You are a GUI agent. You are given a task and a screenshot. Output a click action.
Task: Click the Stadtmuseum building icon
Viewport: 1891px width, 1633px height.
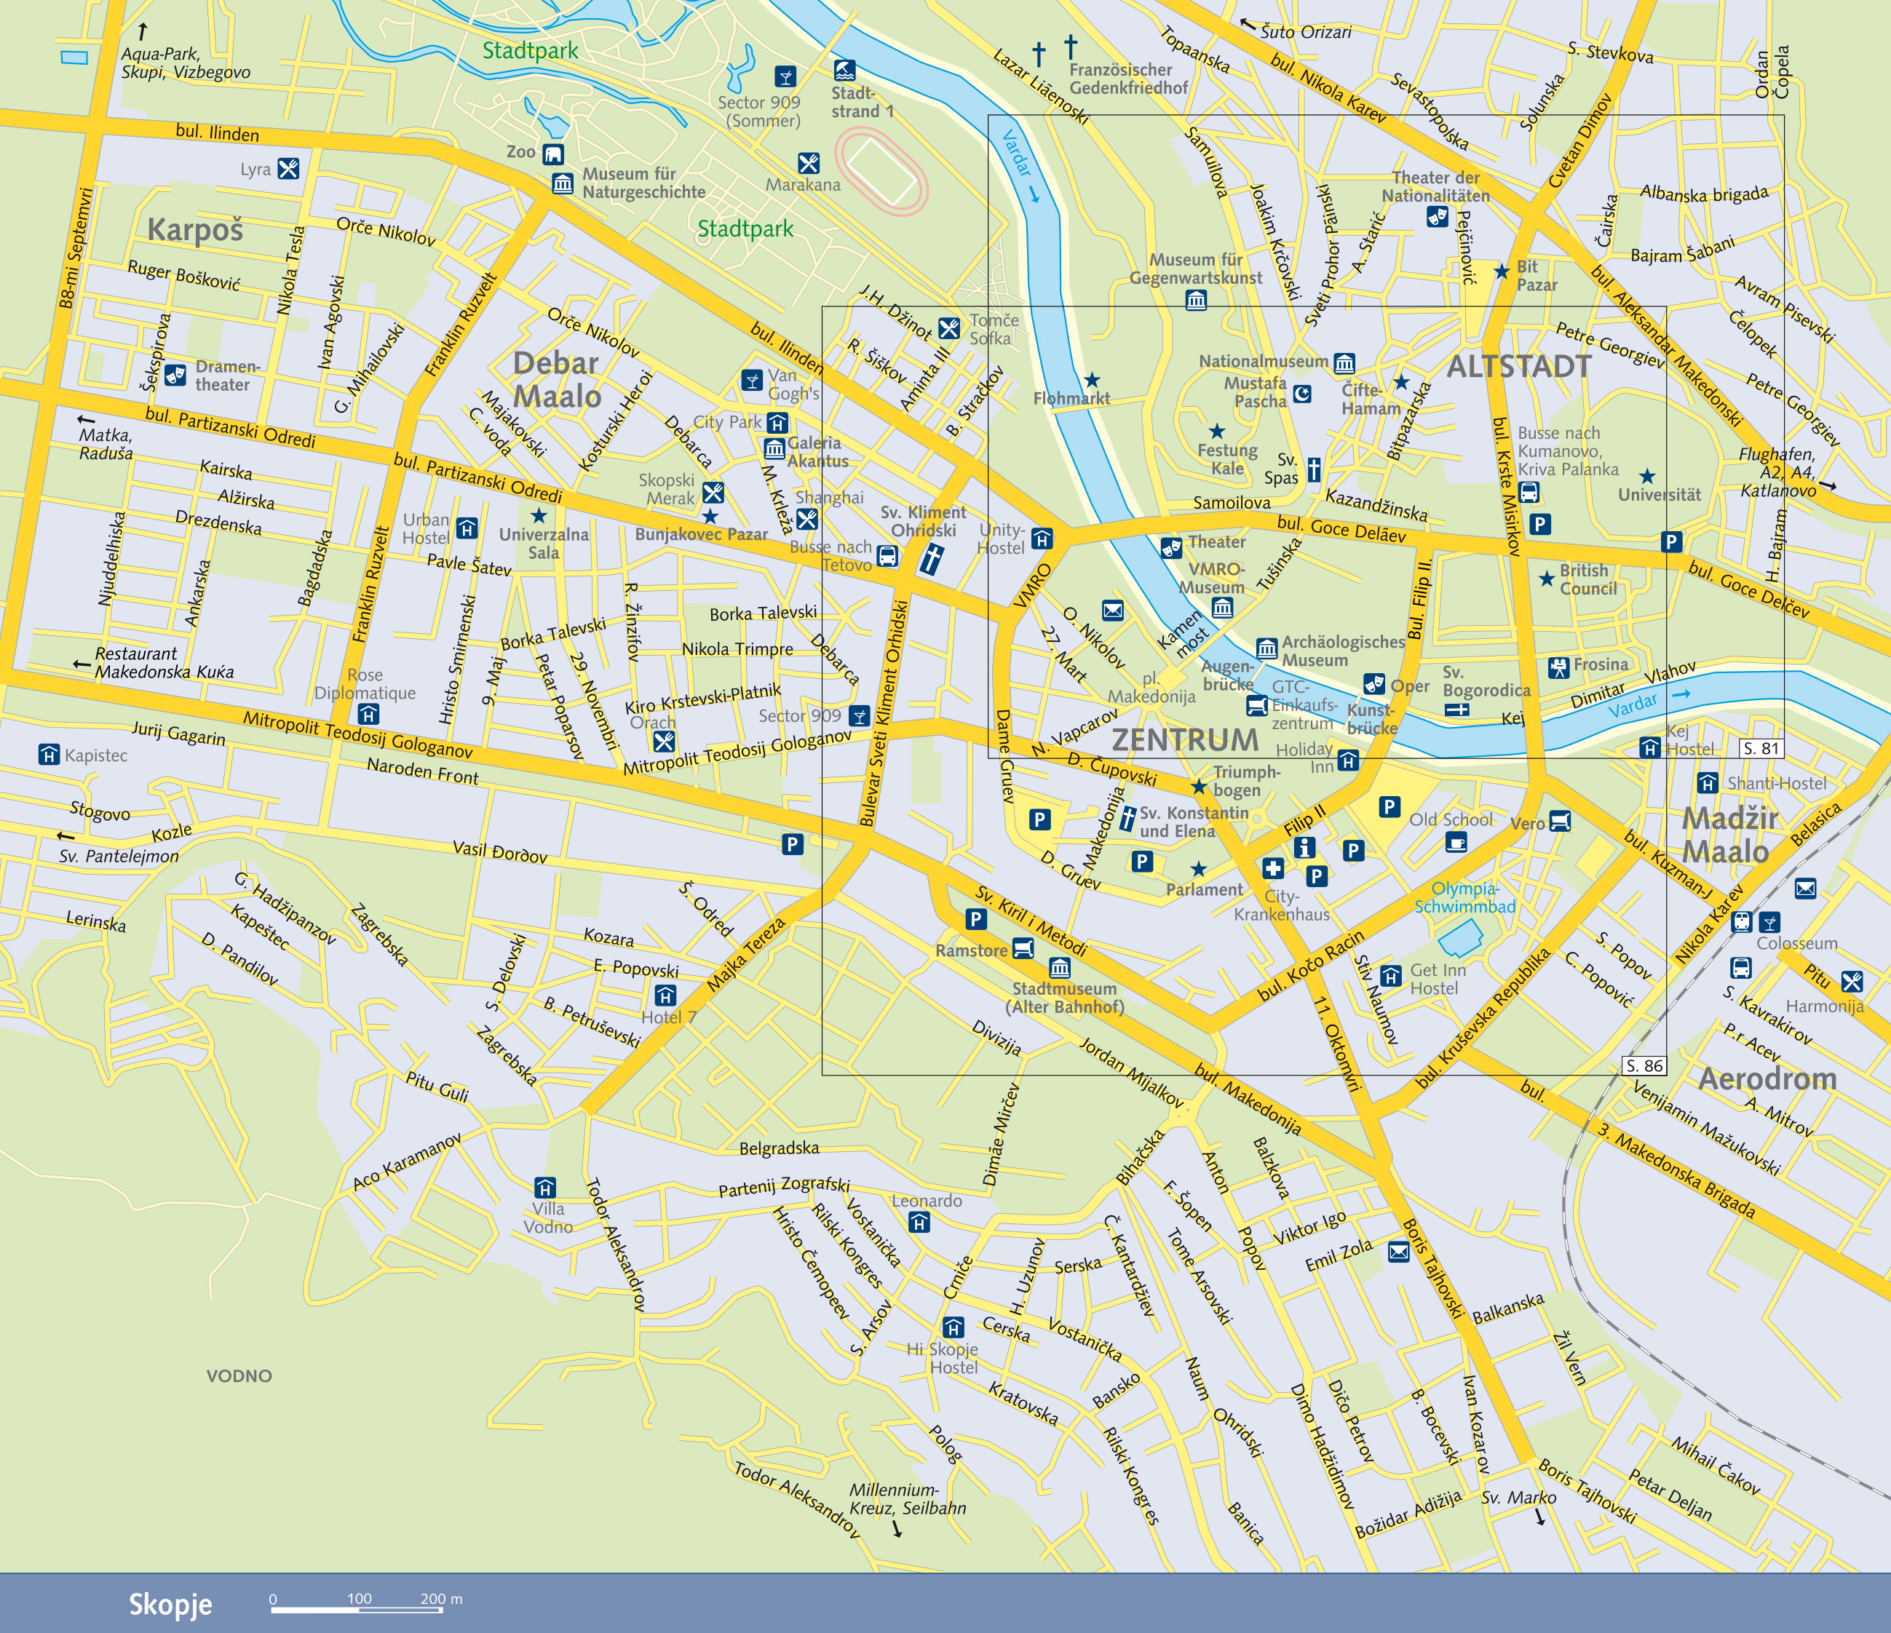[1060, 967]
